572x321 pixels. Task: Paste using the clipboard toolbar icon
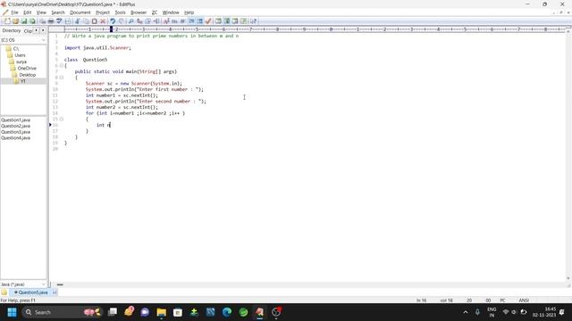coord(95,21)
